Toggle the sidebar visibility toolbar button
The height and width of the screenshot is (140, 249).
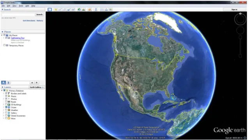tap(49, 9)
